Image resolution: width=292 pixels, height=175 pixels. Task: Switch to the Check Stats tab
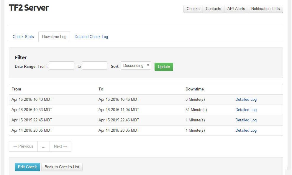(23, 37)
